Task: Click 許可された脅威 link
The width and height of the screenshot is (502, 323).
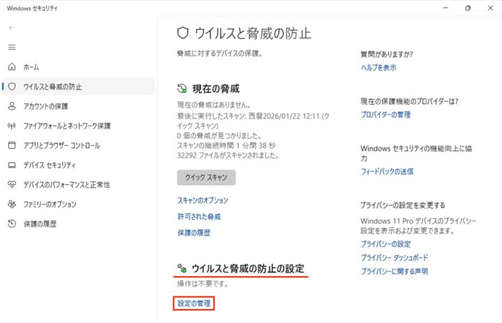Action: 199,216
